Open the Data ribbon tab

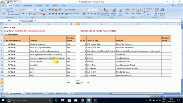[47, 5]
